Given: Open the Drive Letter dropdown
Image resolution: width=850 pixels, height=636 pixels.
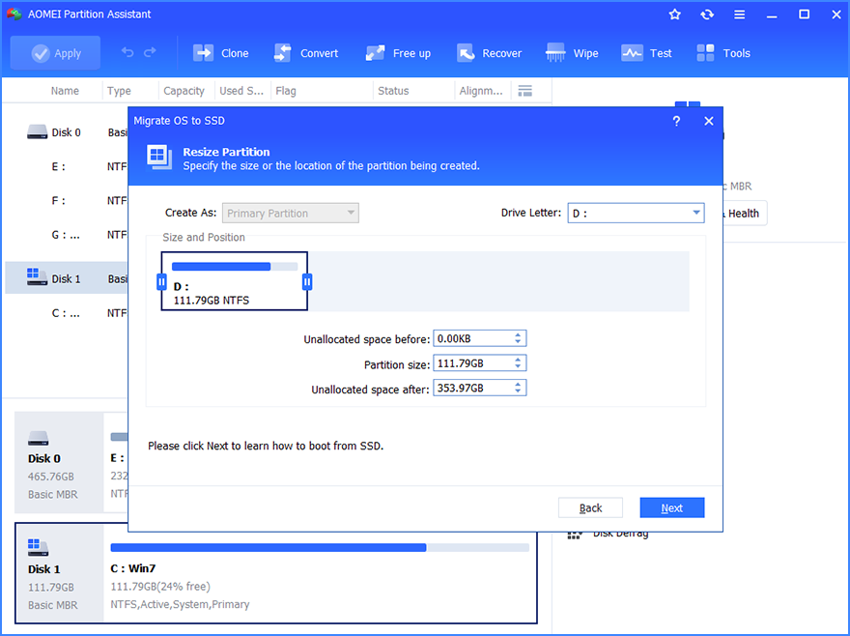Looking at the screenshot, I should point(636,213).
